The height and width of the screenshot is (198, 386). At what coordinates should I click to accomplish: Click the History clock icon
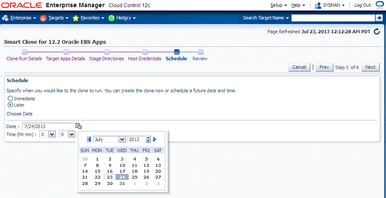[x=111, y=18]
